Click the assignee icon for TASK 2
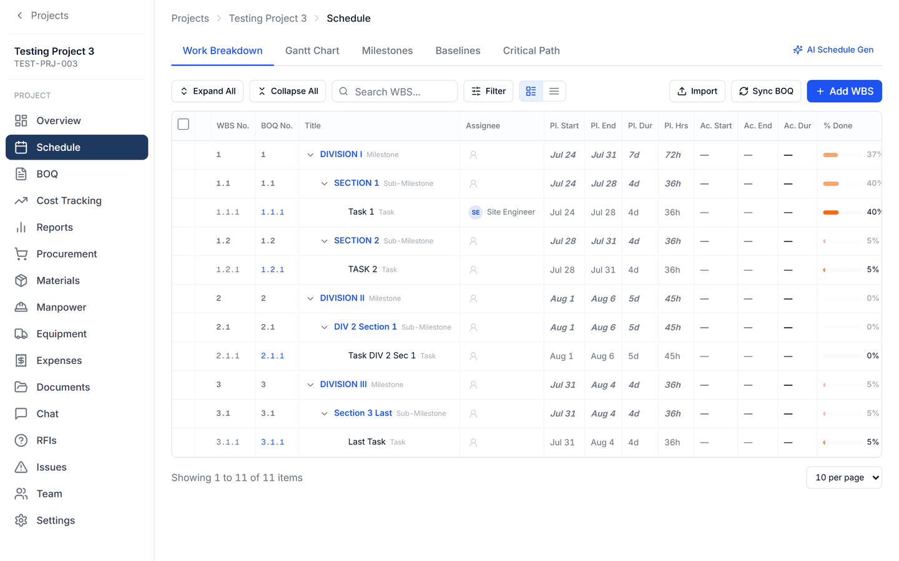 [x=473, y=270]
